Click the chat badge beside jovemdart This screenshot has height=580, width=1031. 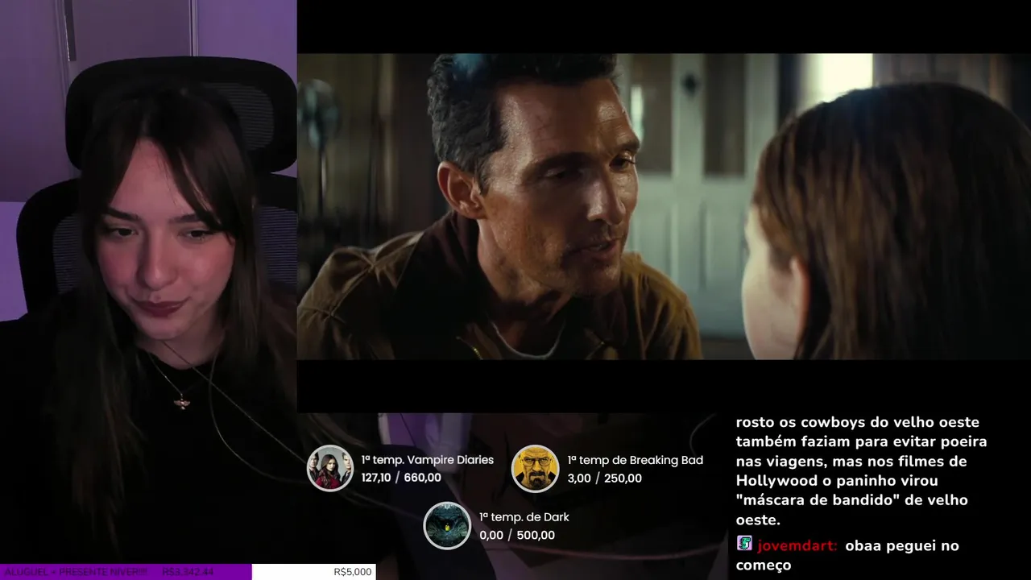point(744,544)
